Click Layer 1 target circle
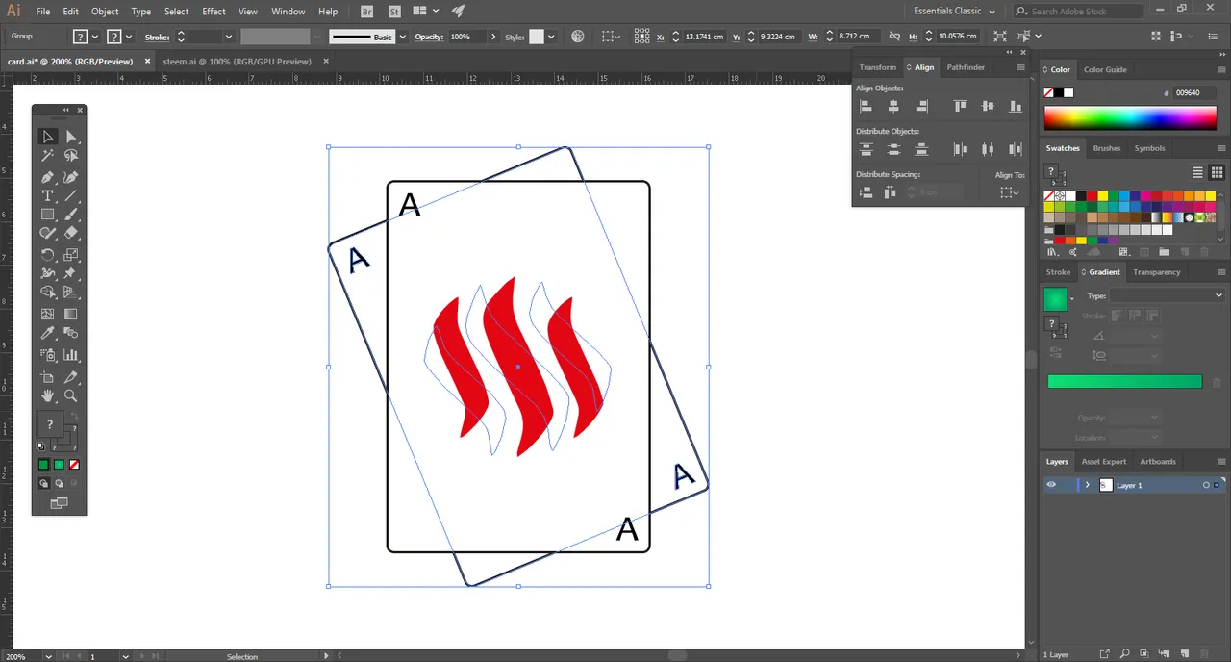Viewport: 1231px width, 662px height. (1206, 485)
